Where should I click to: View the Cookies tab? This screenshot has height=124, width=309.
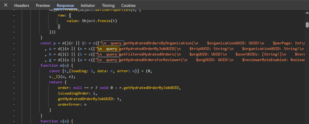128,5
